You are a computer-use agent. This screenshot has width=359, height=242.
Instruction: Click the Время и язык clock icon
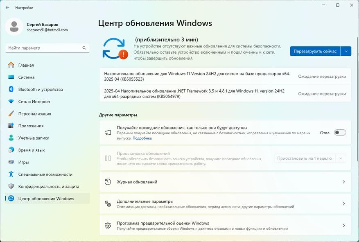(x=11, y=150)
